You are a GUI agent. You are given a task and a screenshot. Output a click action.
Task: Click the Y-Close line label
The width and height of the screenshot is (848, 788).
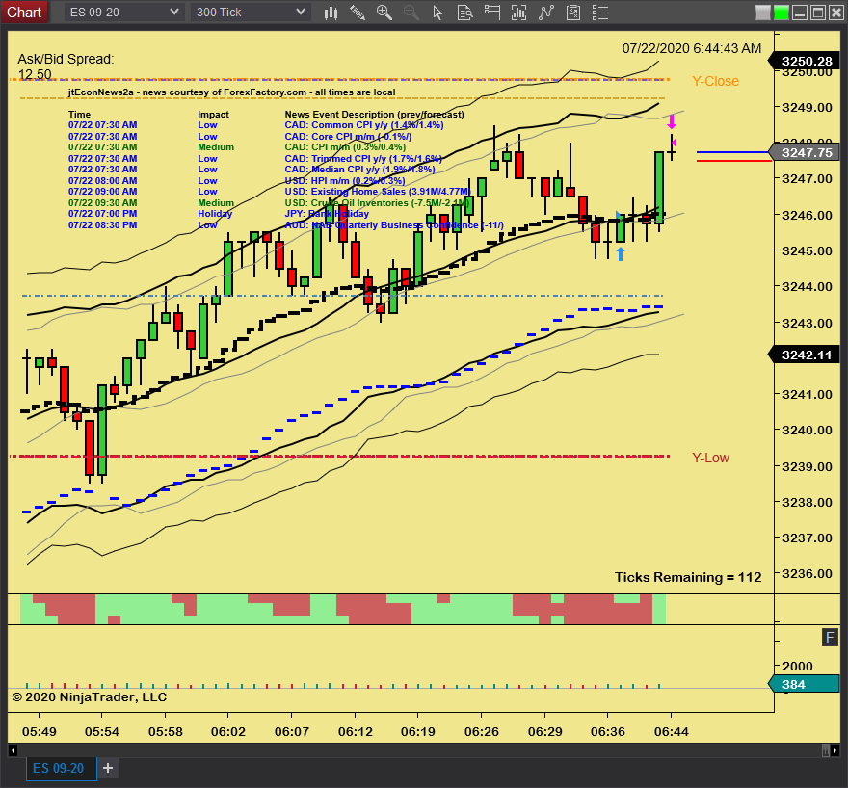(x=715, y=81)
